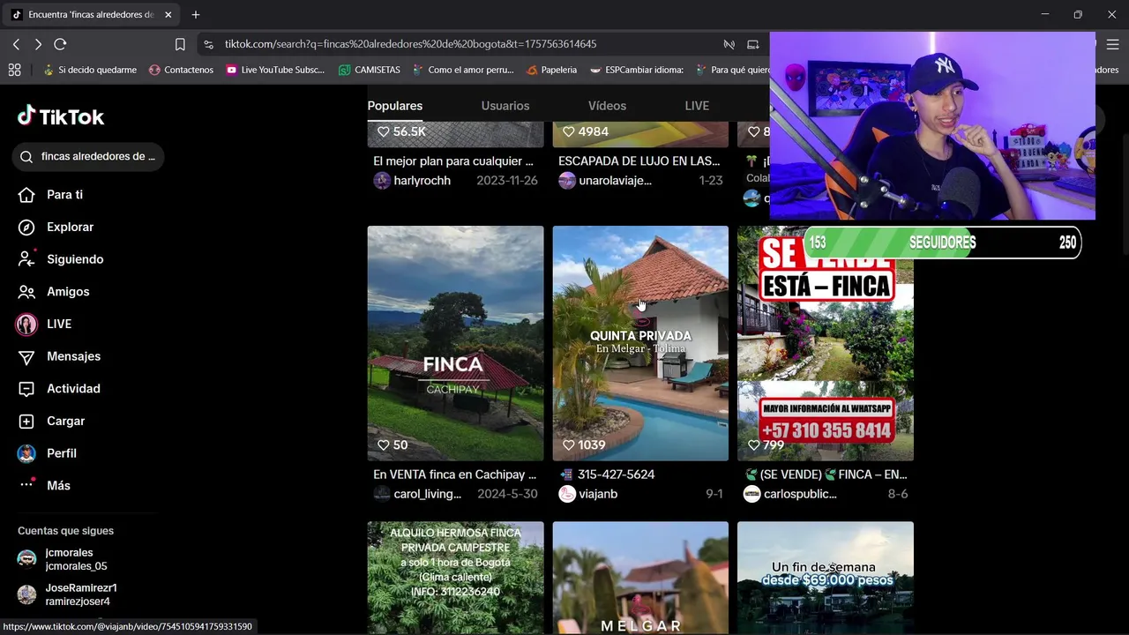This screenshot has width=1129, height=635.
Task: Bookmark this page icon
Action: (180, 44)
